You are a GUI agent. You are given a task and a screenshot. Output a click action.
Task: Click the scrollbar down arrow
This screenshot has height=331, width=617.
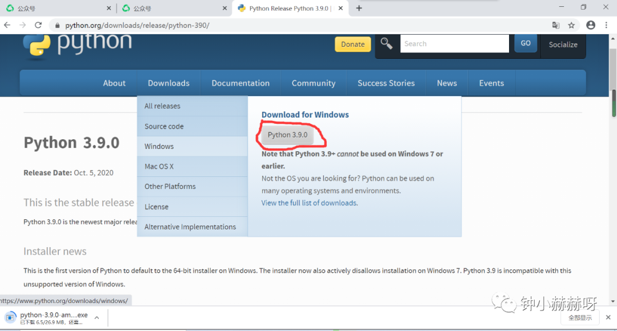[x=613, y=301]
